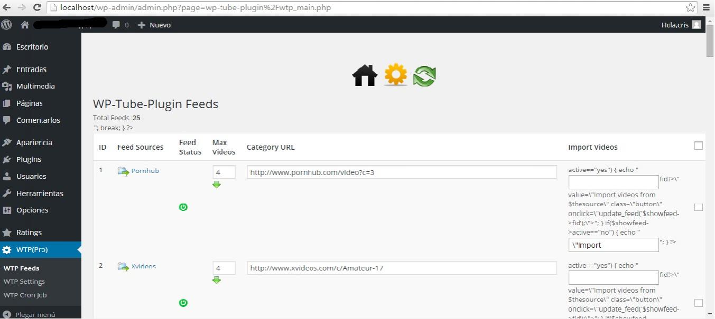Click the folder icon next to Xvideos feed

coord(123,267)
